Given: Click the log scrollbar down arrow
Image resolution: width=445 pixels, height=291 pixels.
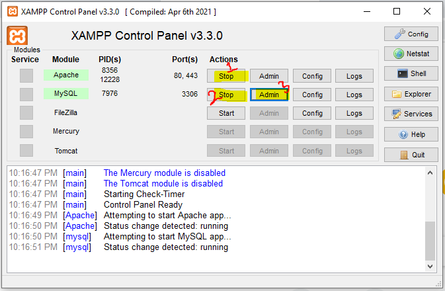Looking at the screenshot, I should coord(430,267).
